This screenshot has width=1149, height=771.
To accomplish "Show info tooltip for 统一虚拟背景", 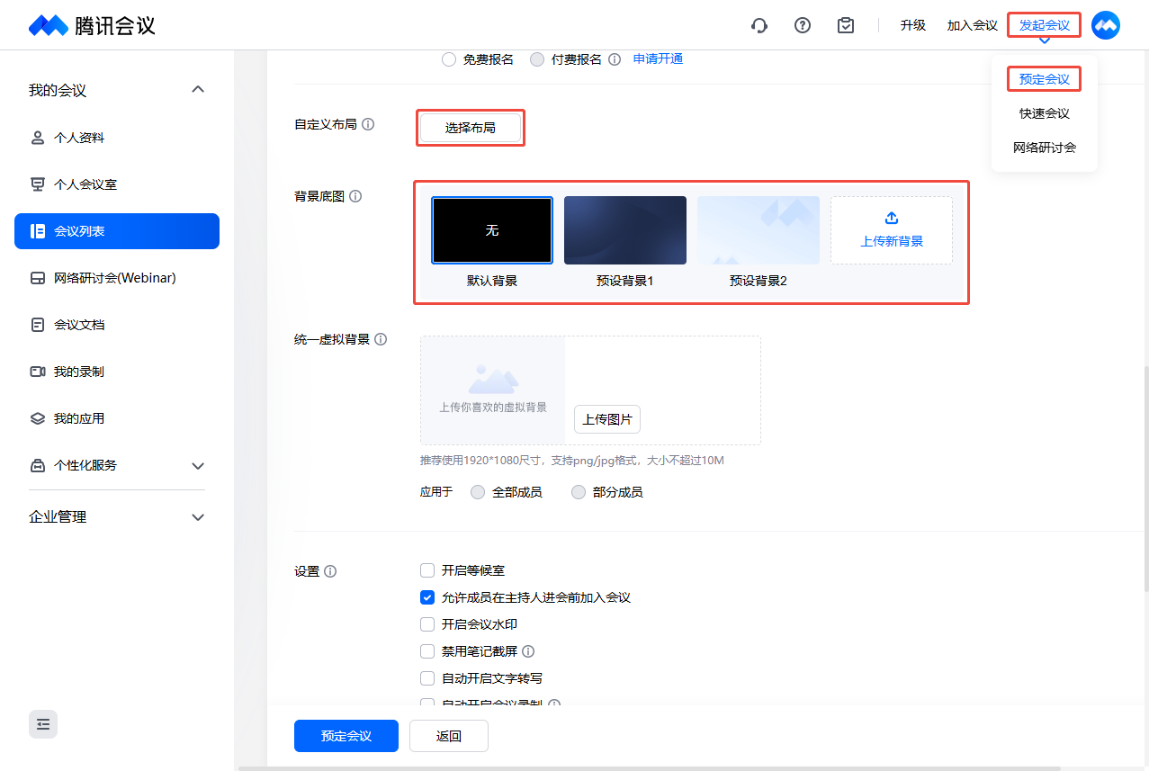I will point(381,339).
